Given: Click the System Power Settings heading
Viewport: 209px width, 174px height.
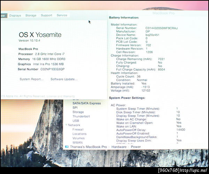Looking at the screenshot, I should [127, 98].
